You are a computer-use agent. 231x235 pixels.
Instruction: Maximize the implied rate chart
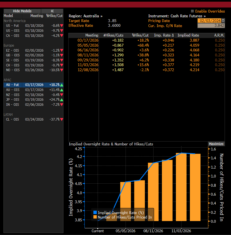click(x=216, y=144)
